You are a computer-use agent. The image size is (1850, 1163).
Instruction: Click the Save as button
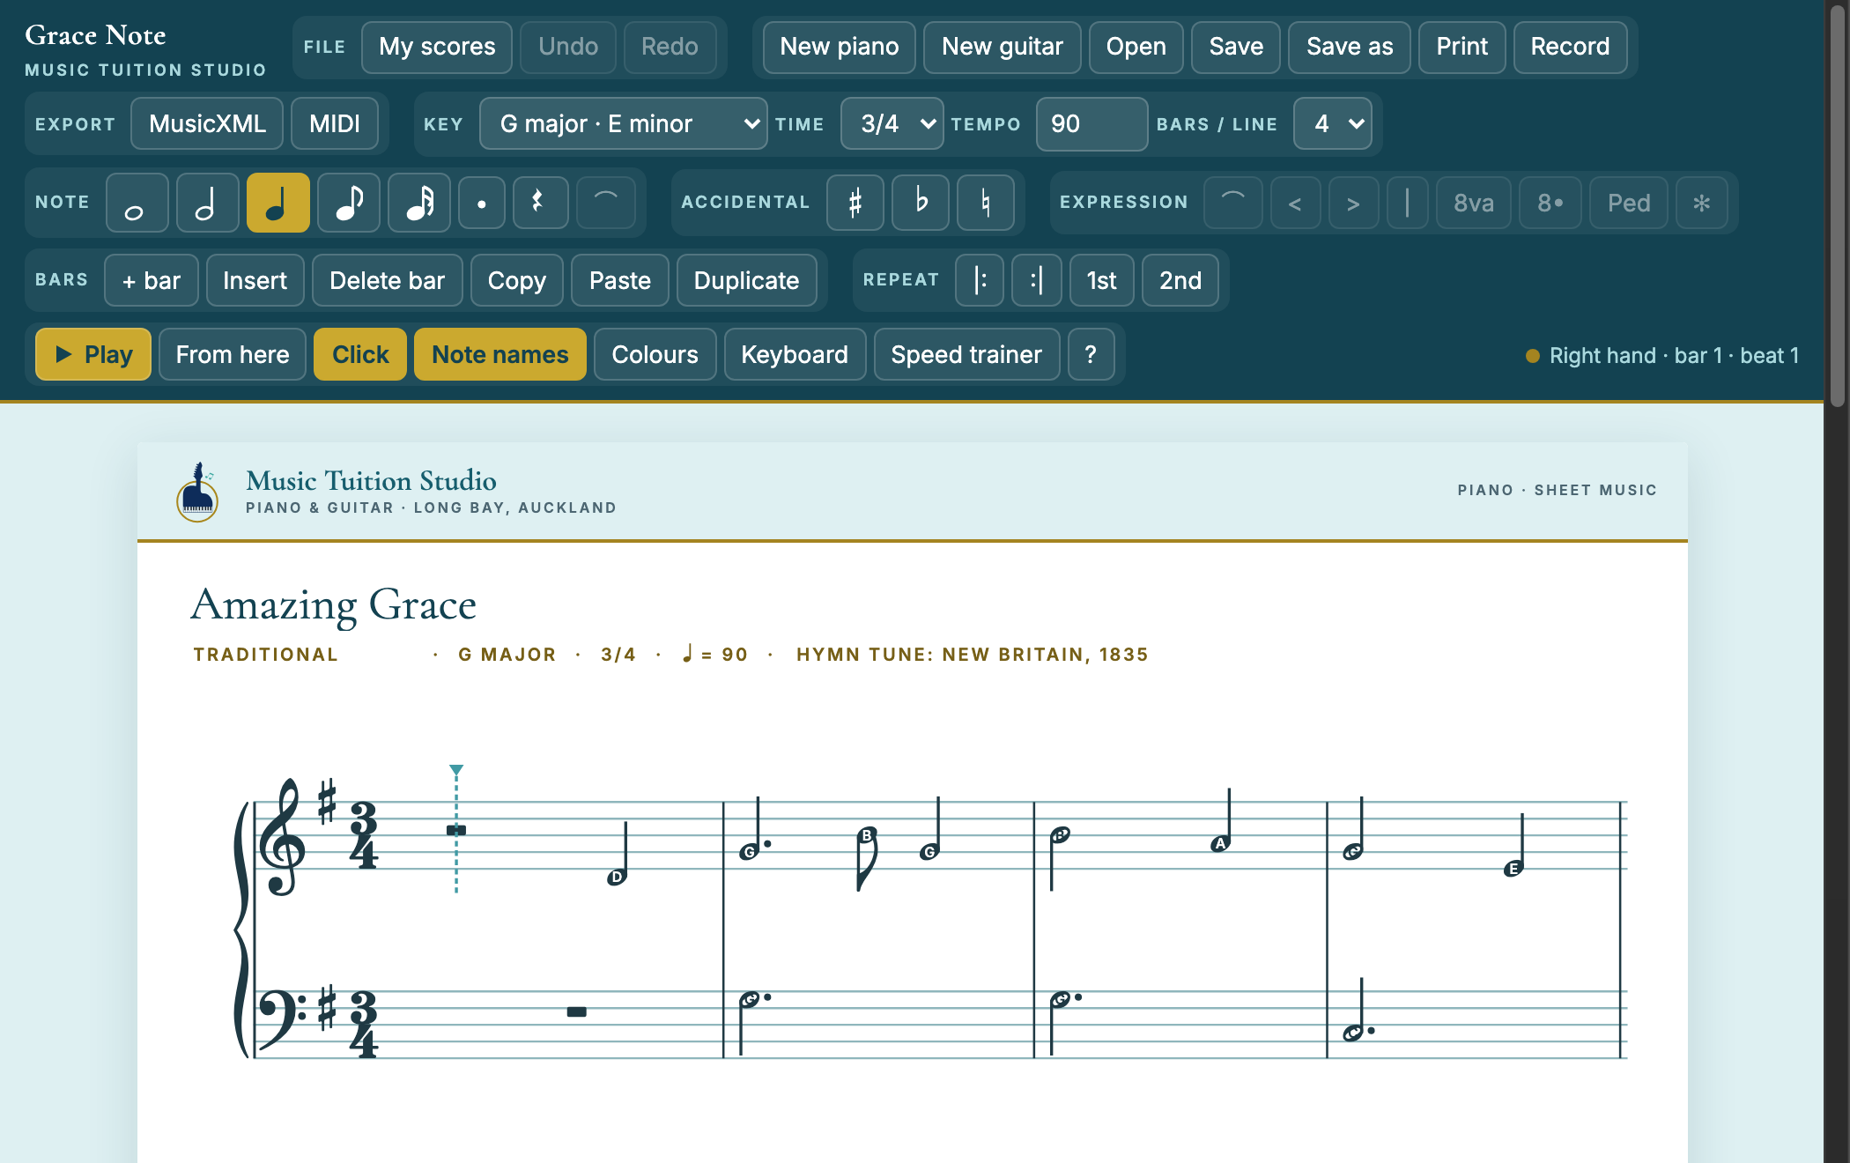tap(1350, 47)
